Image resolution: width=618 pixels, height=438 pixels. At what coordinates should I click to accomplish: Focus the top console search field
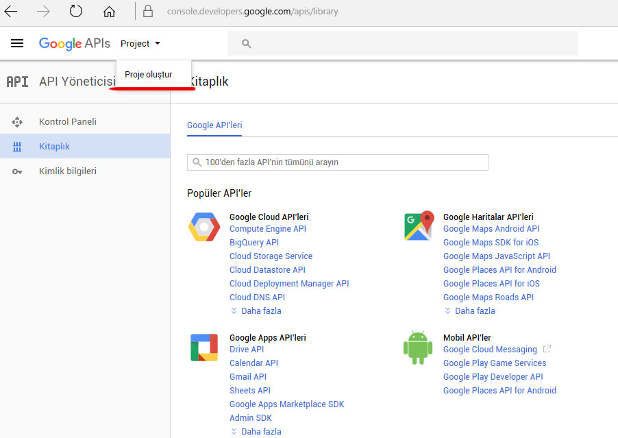[403, 43]
